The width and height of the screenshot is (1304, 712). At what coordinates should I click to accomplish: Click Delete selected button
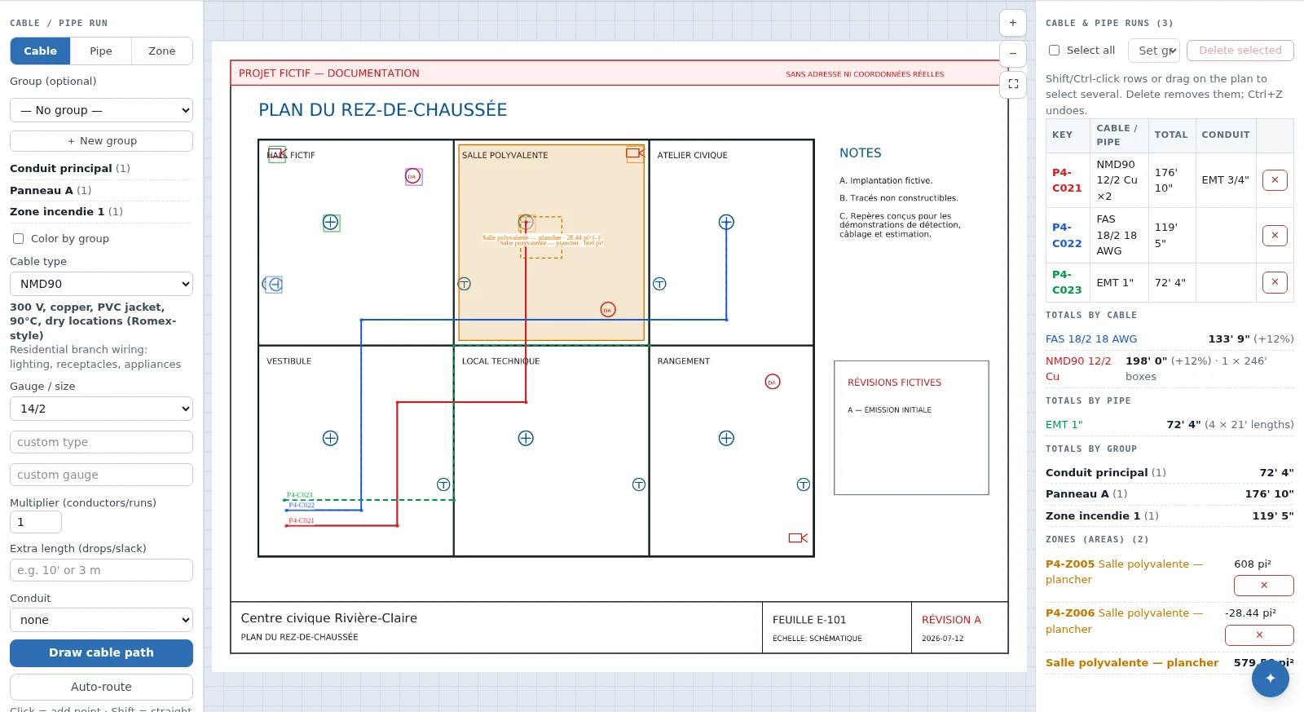pos(1240,51)
